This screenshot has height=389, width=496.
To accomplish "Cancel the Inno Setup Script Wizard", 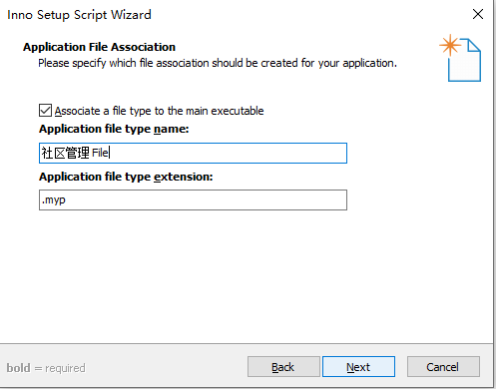I will click(x=443, y=367).
